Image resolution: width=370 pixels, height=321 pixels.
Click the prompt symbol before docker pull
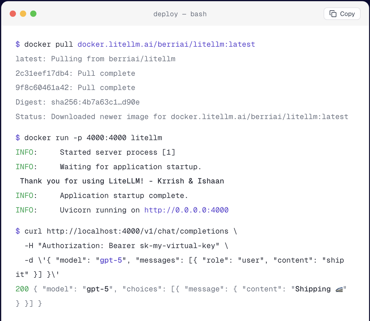18,44
